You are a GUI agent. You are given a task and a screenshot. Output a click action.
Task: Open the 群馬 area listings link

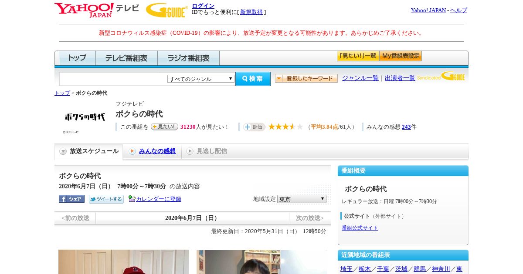click(x=420, y=269)
